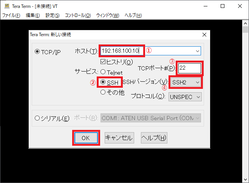The image size is (249, 183).
Task: Click the terminal scrollbar down arrow
Action: (x=245, y=180)
